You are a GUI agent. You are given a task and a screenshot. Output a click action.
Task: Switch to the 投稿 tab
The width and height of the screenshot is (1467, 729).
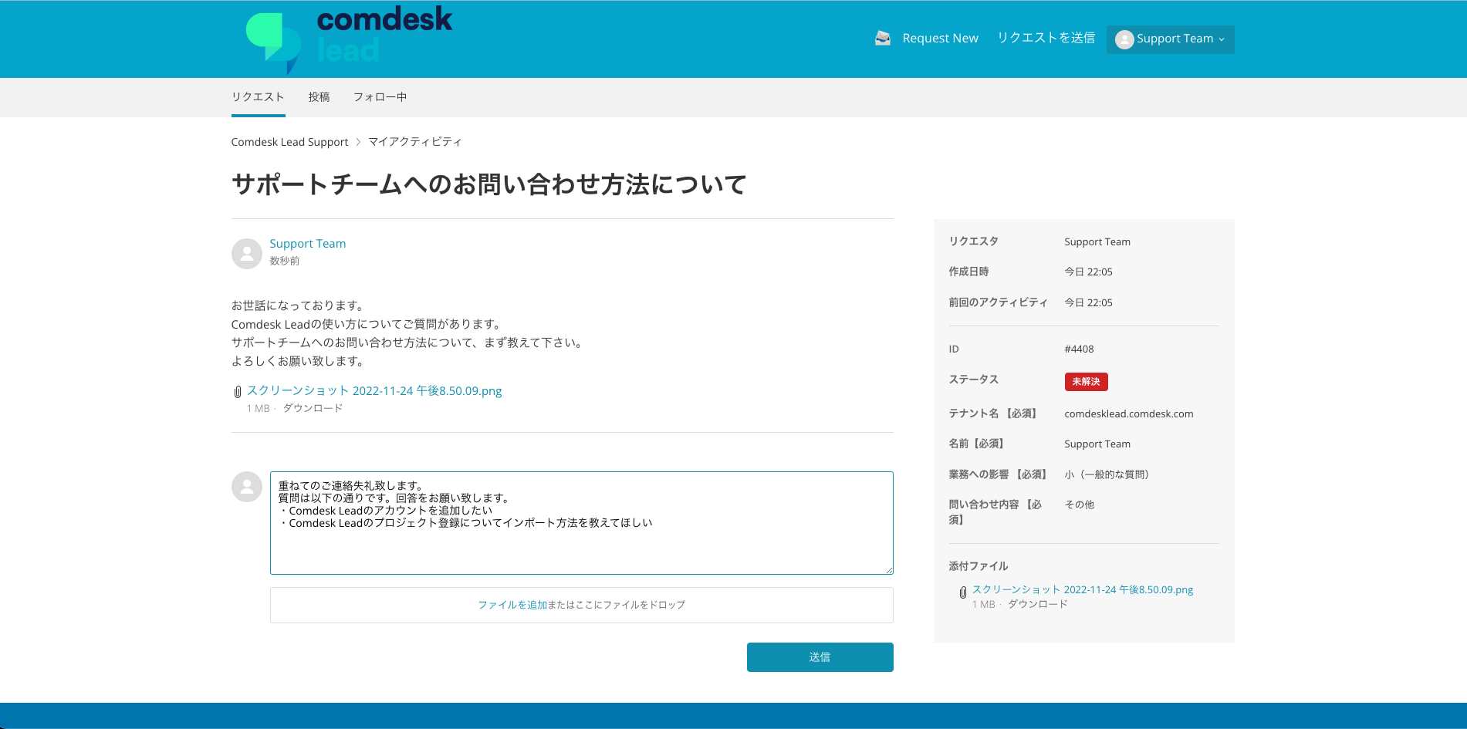[x=318, y=96]
